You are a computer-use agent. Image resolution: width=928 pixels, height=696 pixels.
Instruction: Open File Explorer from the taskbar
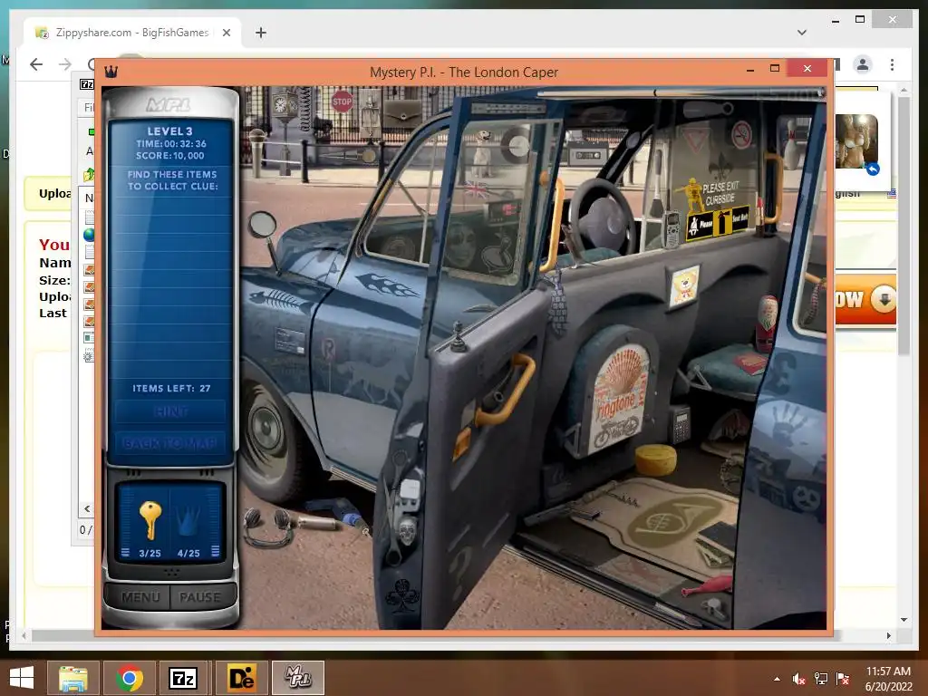tap(73, 678)
